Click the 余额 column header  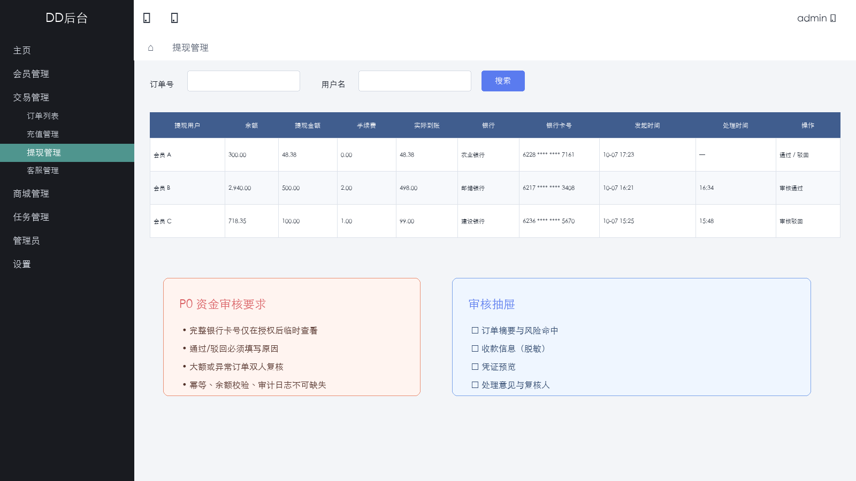tap(251, 126)
